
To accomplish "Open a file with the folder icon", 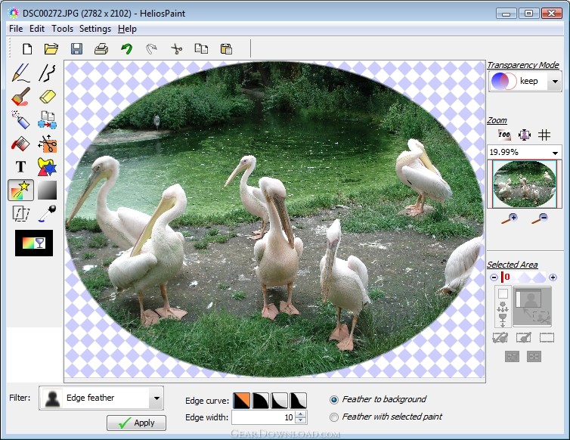I will 51,48.
